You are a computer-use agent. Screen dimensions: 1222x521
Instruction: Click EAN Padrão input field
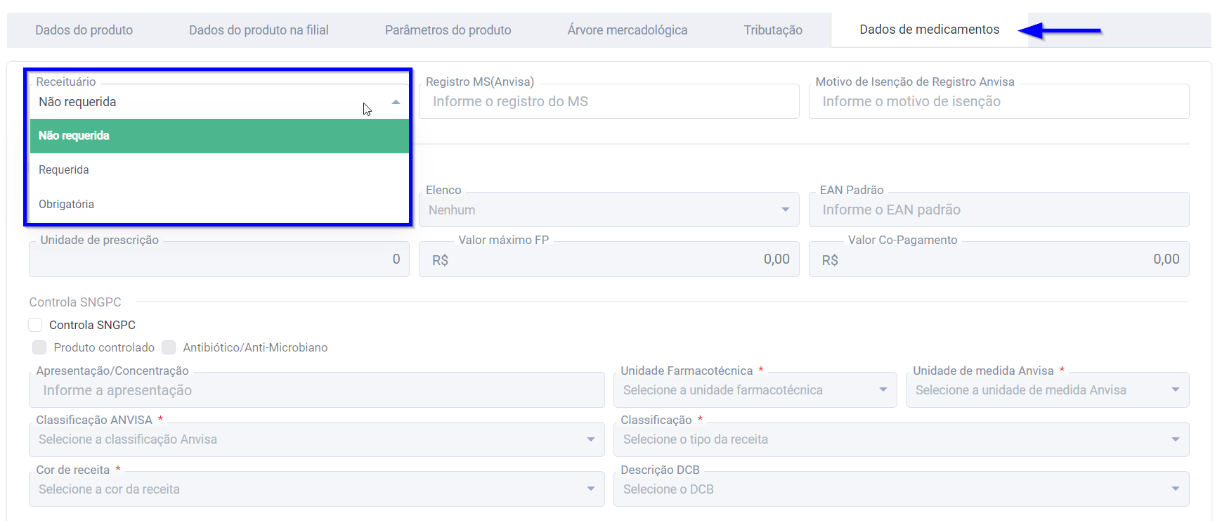click(999, 210)
